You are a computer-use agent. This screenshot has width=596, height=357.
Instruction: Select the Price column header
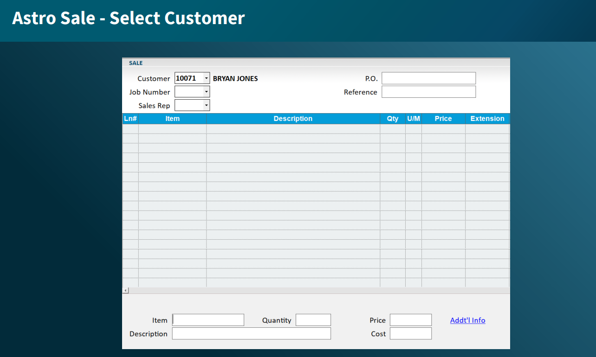tap(443, 119)
